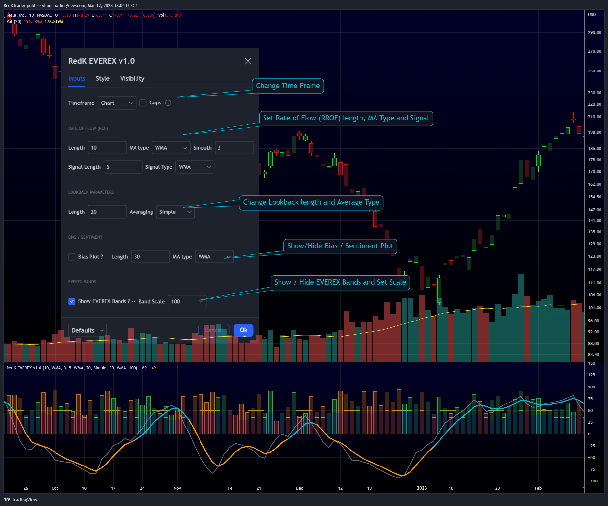Edit the Rate of Flow Length field
The width and height of the screenshot is (608, 506).
coord(107,148)
